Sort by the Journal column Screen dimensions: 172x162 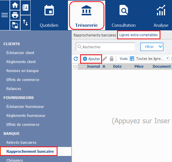coord(93,67)
